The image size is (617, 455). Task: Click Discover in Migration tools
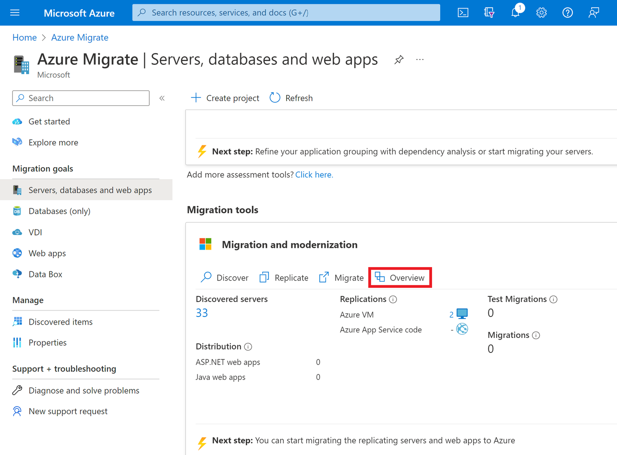tap(224, 277)
